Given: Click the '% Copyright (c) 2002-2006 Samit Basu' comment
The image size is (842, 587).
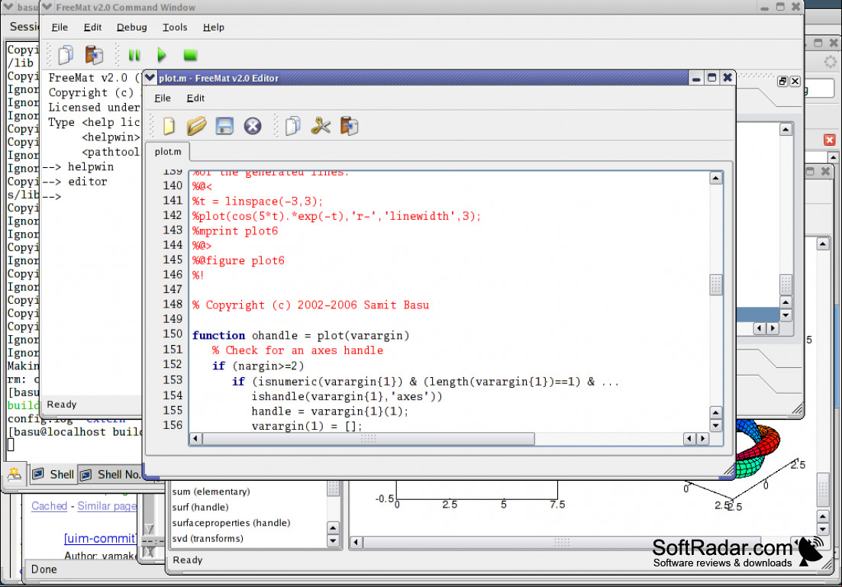Looking at the screenshot, I should [311, 305].
